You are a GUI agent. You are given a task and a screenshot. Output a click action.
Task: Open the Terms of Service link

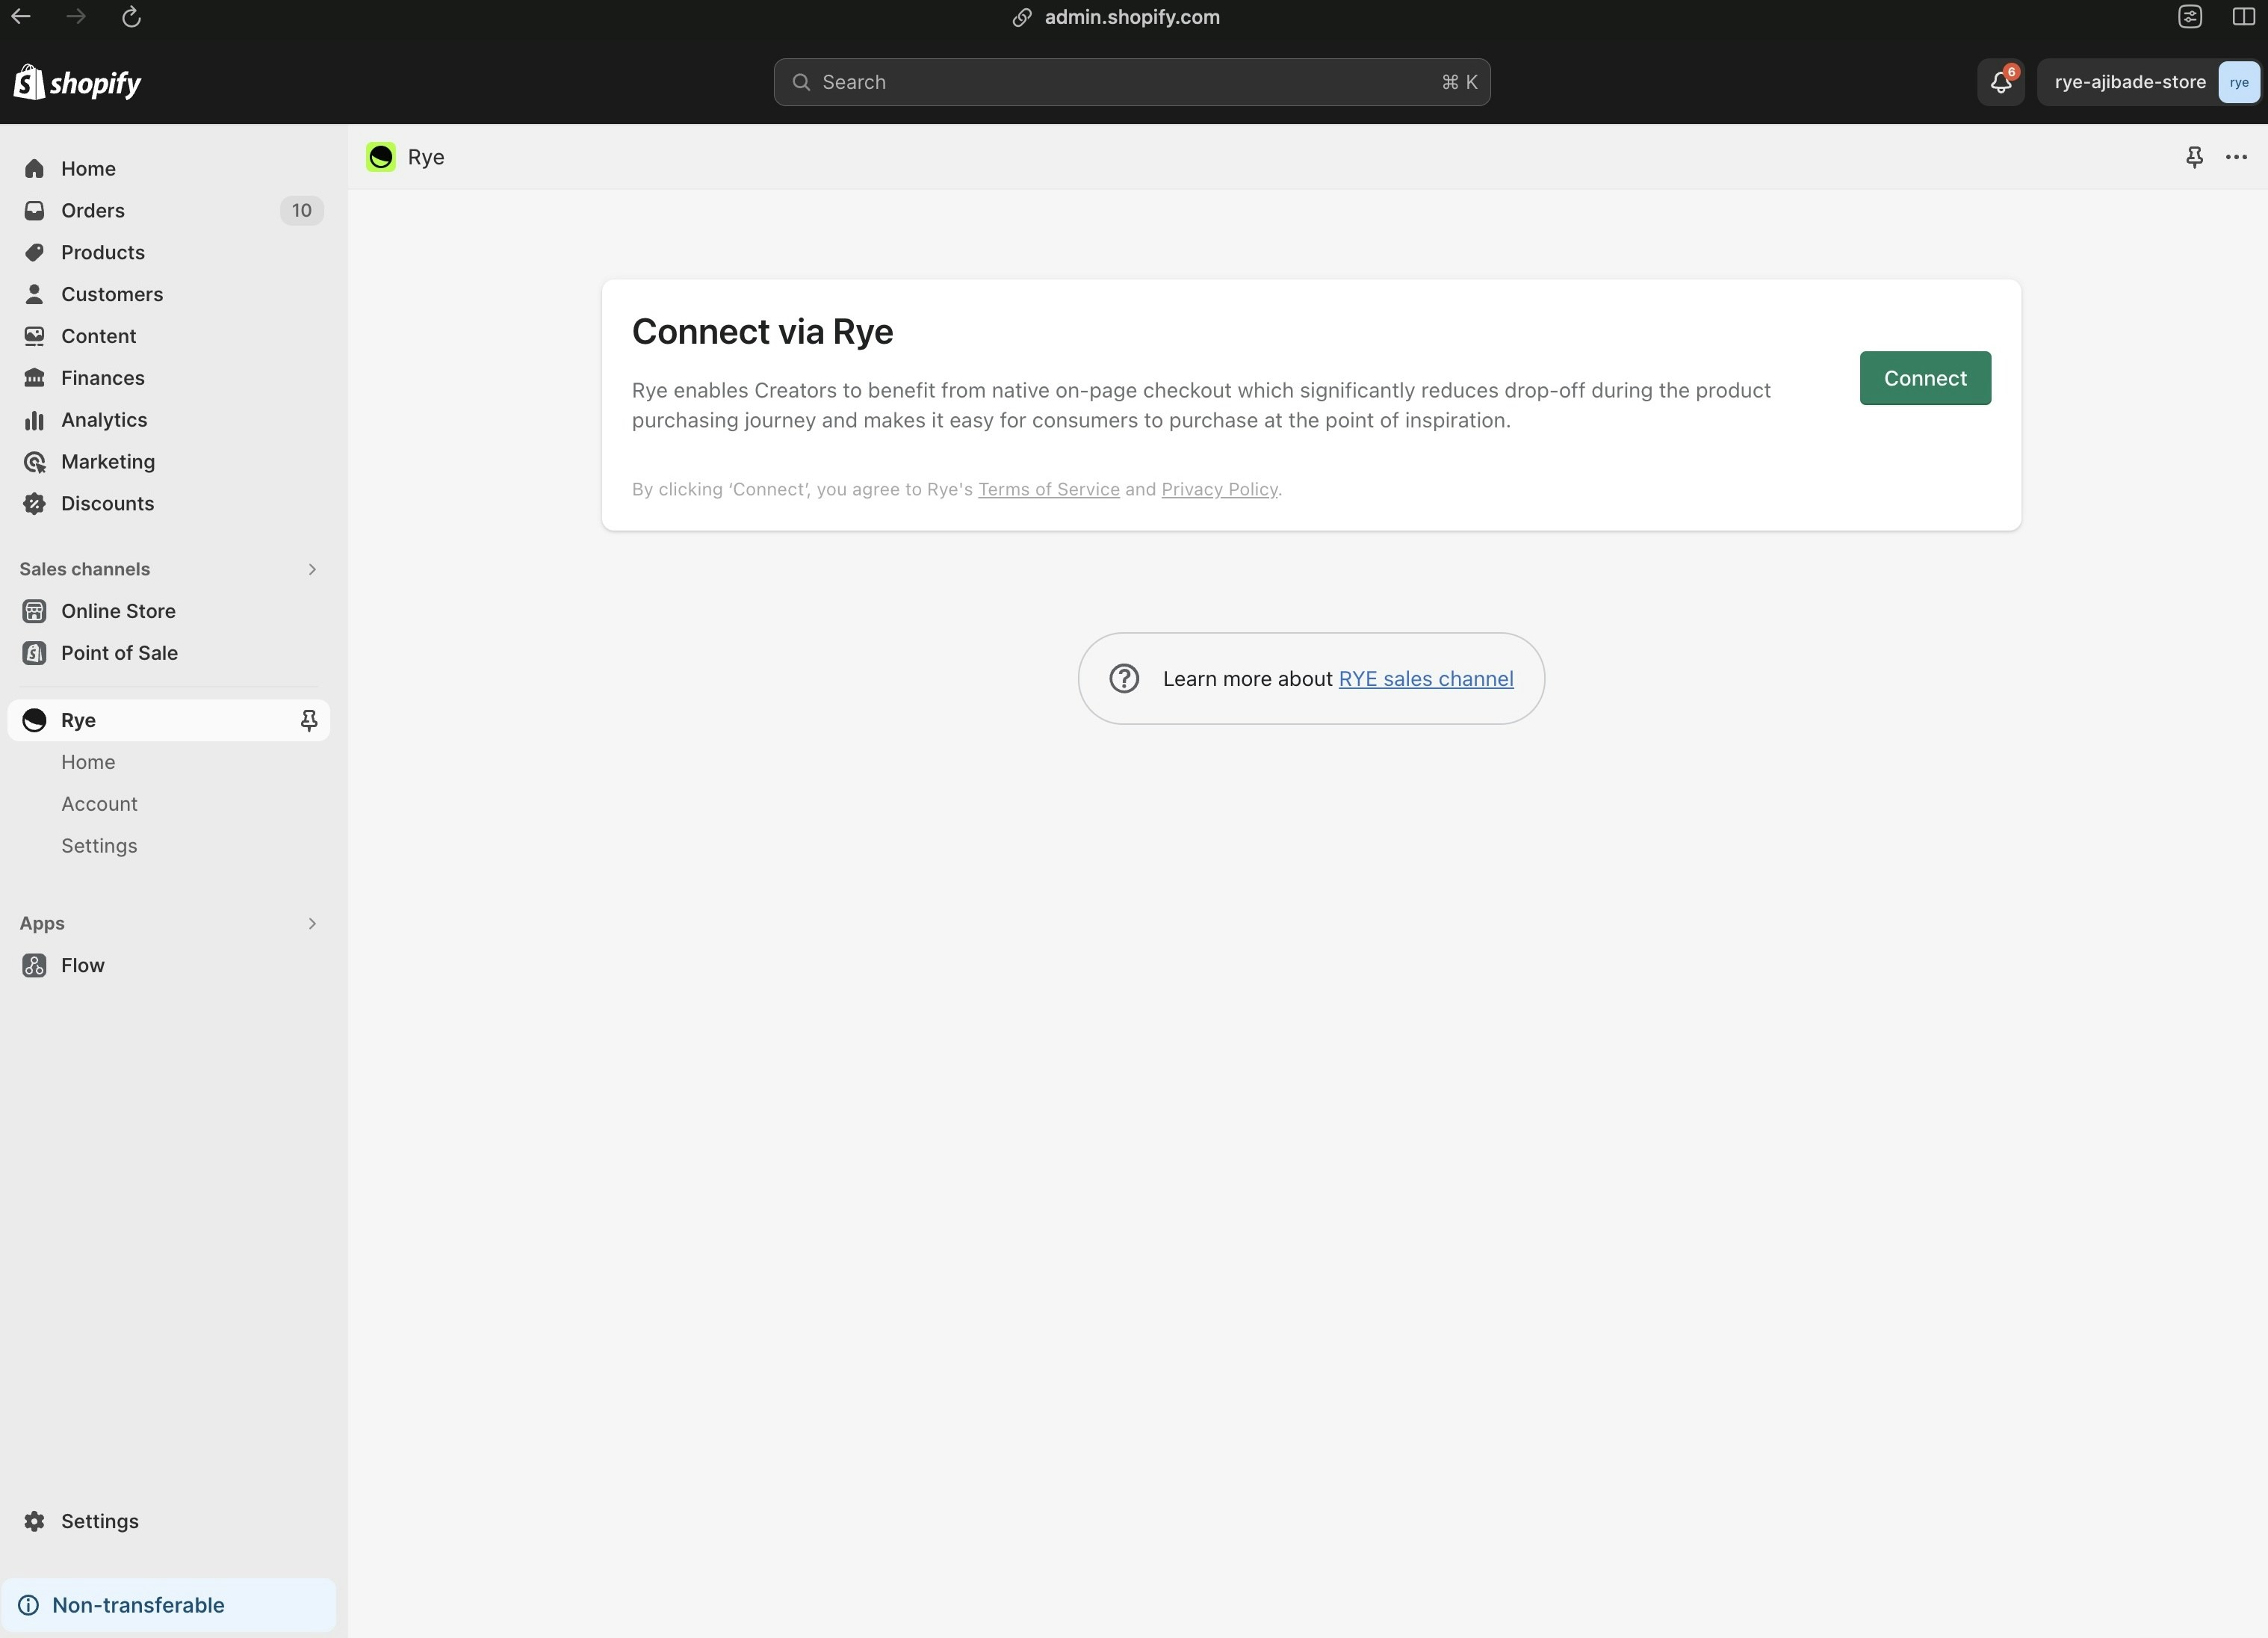coord(1048,489)
